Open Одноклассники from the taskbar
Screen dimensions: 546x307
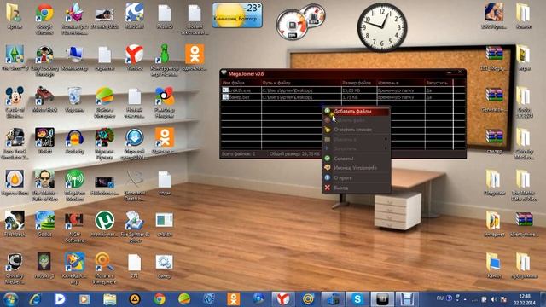pyautogui.click(x=233, y=299)
